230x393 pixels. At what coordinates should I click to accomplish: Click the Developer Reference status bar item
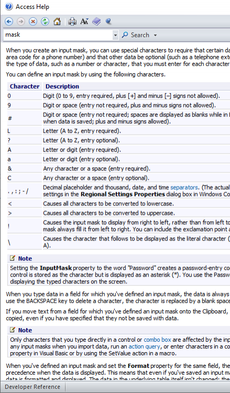(32, 387)
